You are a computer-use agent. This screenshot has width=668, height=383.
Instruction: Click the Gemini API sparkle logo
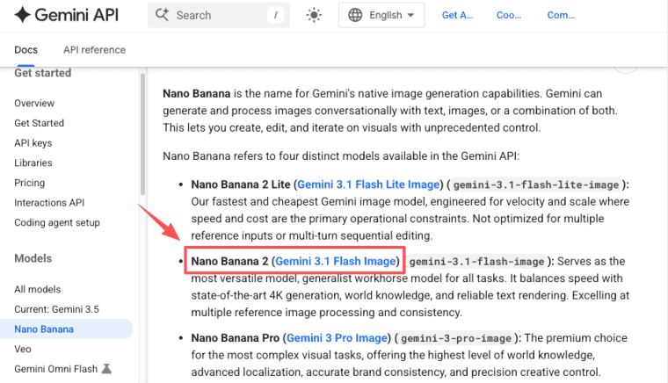(x=23, y=15)
